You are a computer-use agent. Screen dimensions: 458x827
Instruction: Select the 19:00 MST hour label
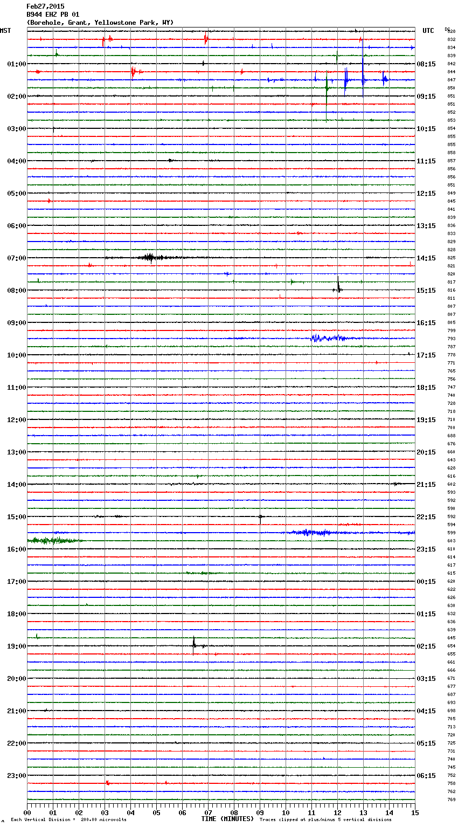[17, 646]
